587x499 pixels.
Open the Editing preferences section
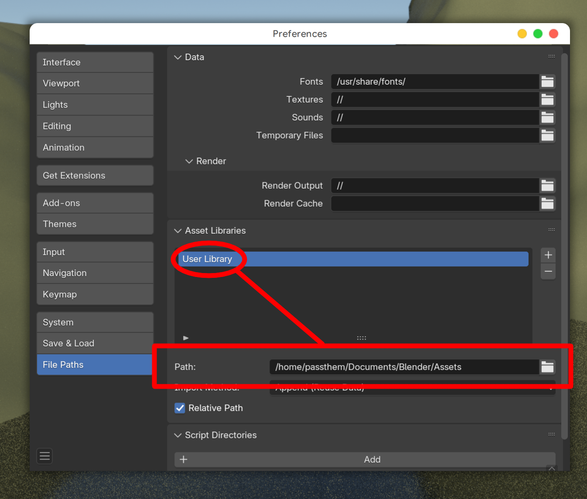coord(95,126)
